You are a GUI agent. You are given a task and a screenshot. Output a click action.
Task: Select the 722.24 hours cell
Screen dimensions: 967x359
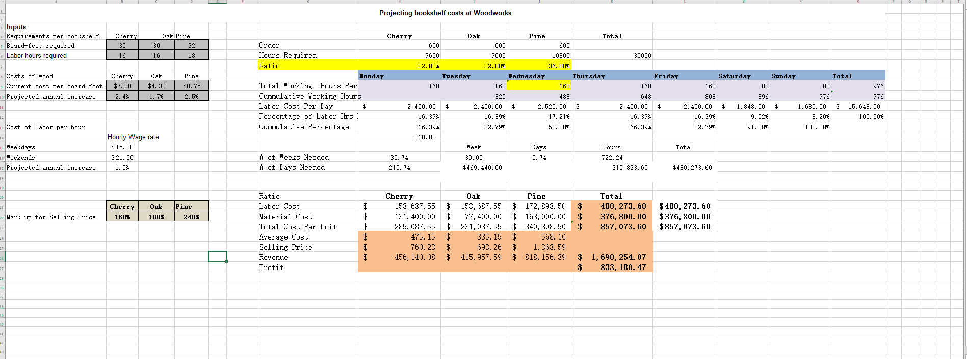pyautogui.click(x=612, y=157)
